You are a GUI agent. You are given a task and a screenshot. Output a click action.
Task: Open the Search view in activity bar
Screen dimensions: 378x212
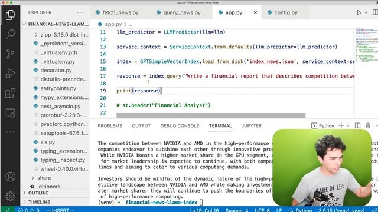coord(10,34)
